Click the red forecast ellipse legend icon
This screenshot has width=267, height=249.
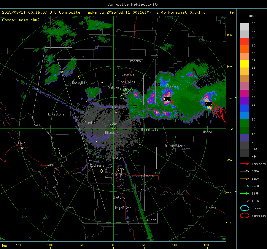tap(244, 216)
